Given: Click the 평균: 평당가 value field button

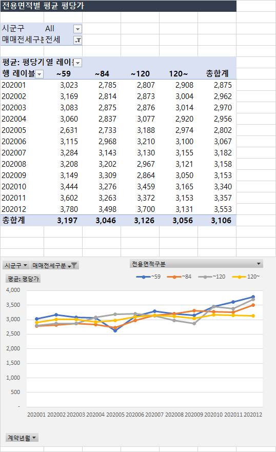Looking at the screenshot, I should point(23,279).
